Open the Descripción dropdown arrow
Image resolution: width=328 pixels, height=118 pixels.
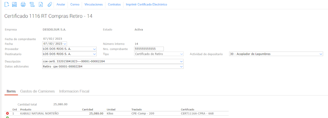pos(181,61)
